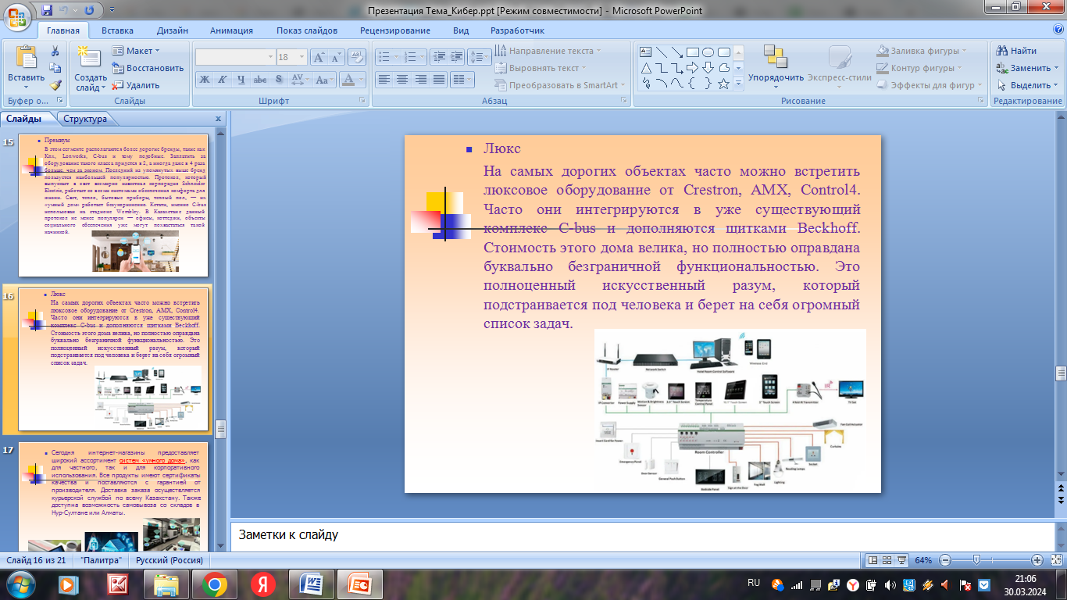Toggle text shadow S formatting

[279, 79]
